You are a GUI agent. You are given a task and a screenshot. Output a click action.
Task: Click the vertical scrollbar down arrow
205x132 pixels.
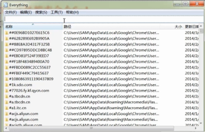coord(201,123)
